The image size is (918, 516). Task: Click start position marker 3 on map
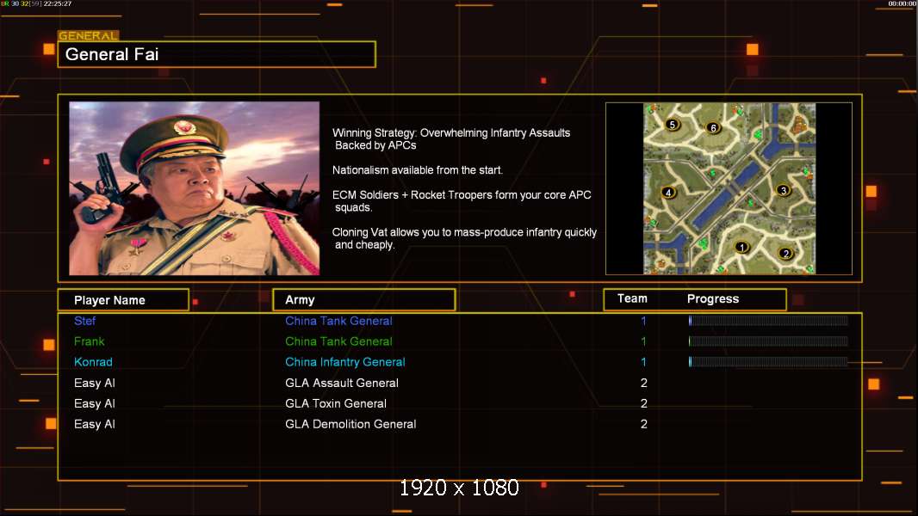pos(784,190)
